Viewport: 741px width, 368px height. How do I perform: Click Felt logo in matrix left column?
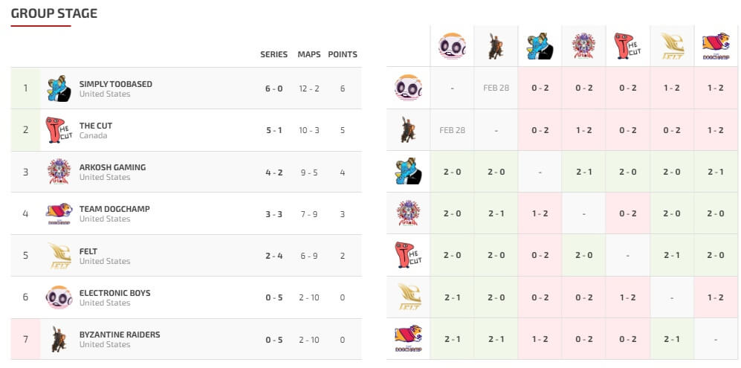[408, 297]
